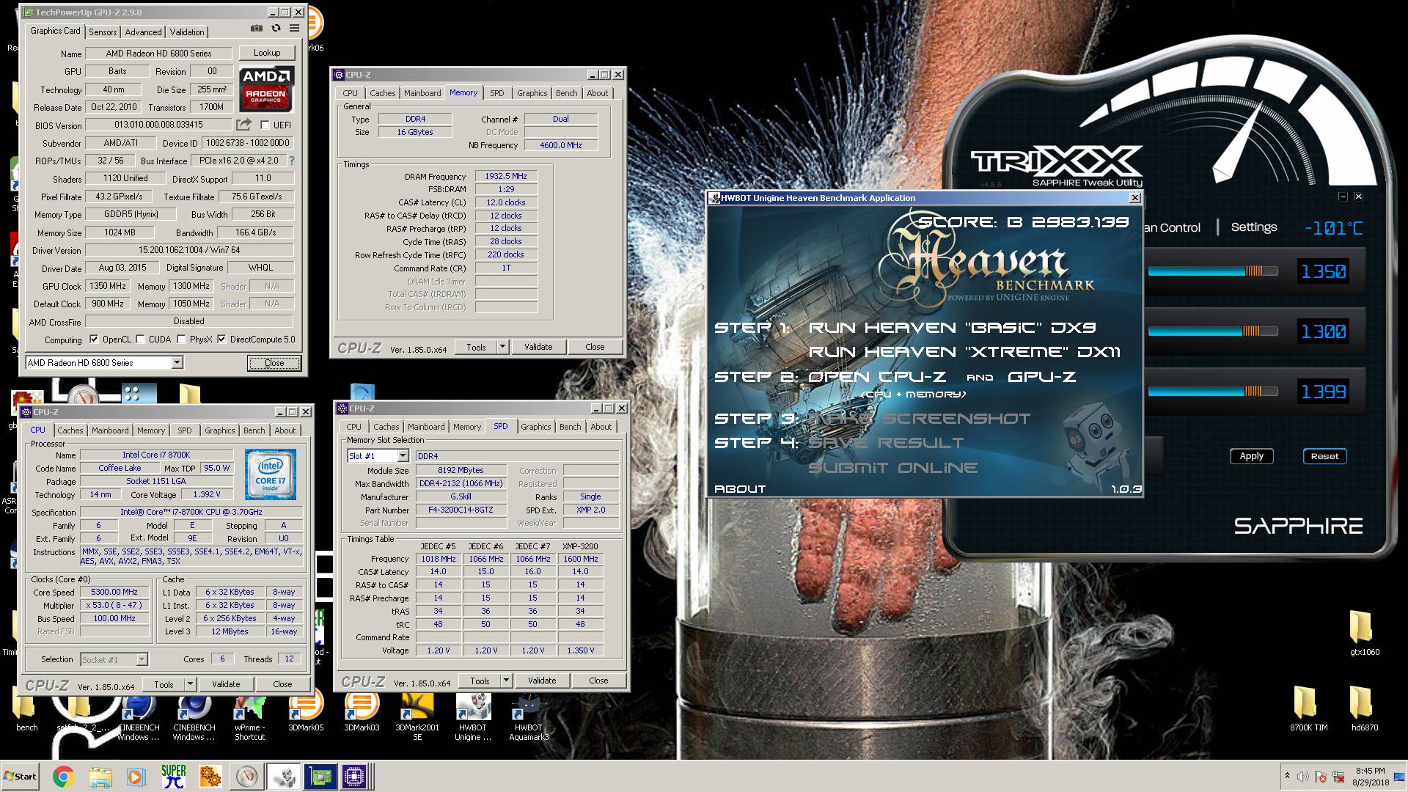
Task: Expand Tools arrow in CPU-Z Memory window
Action: tap(502, 347)
